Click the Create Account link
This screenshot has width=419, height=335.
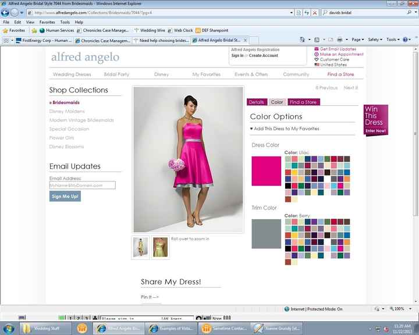click(x=264, y=56)
